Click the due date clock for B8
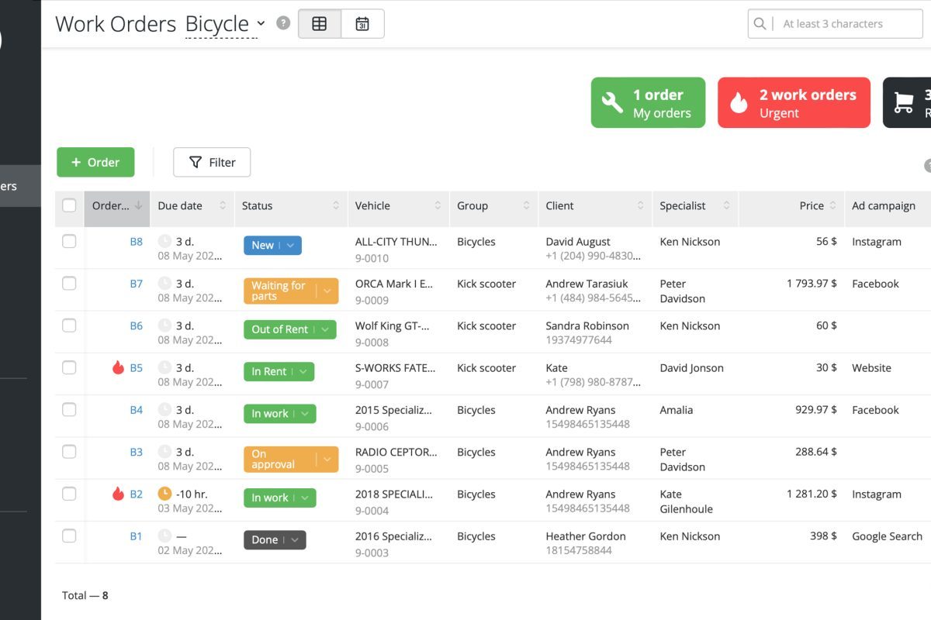The height and width of the screenshot is (620, 931). (164, 241)
